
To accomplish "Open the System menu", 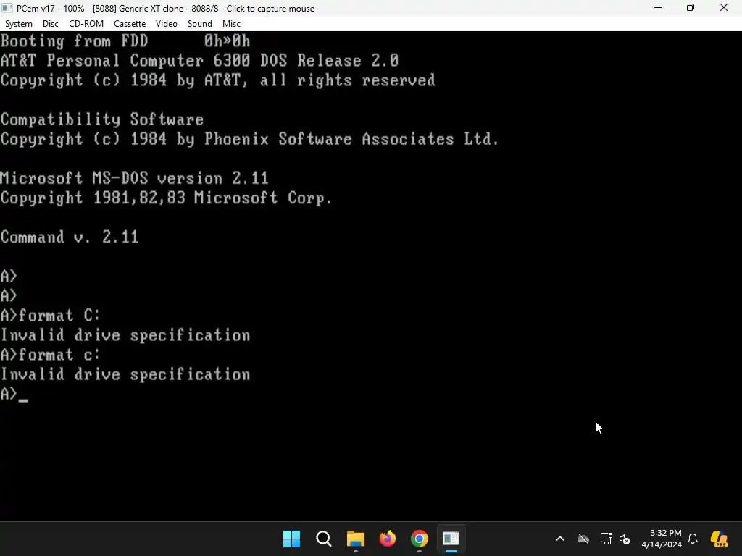I will click(18, 24).
